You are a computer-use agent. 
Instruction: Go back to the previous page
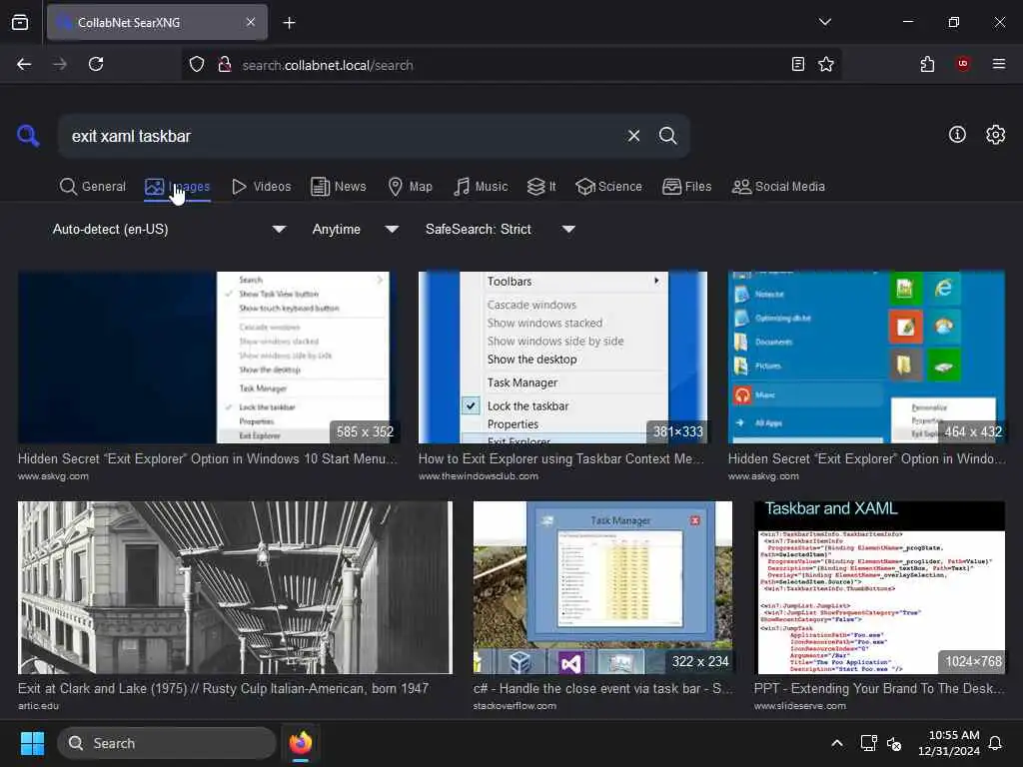24,64
